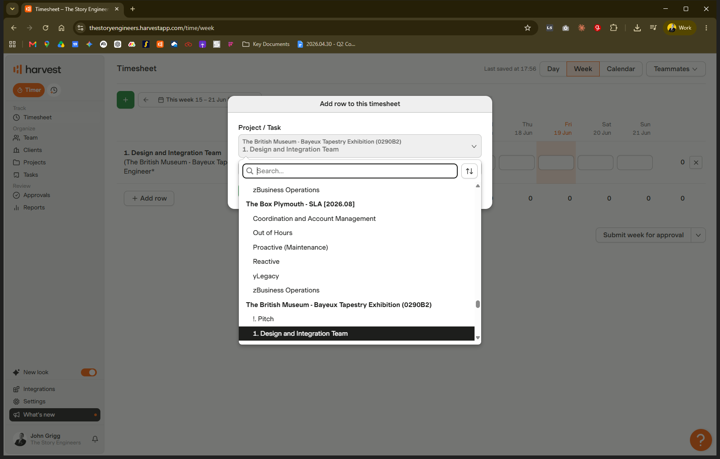Click the Friday hours input cell
The width and height of the screenshot is (720, 459).
tap(556, 163)
